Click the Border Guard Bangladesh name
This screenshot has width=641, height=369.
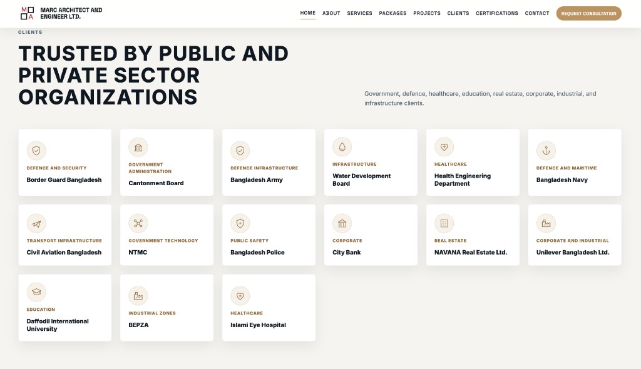pos(64,179)
